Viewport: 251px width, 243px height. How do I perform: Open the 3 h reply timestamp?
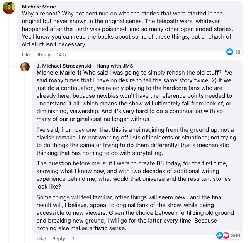(x=75, y=238)
